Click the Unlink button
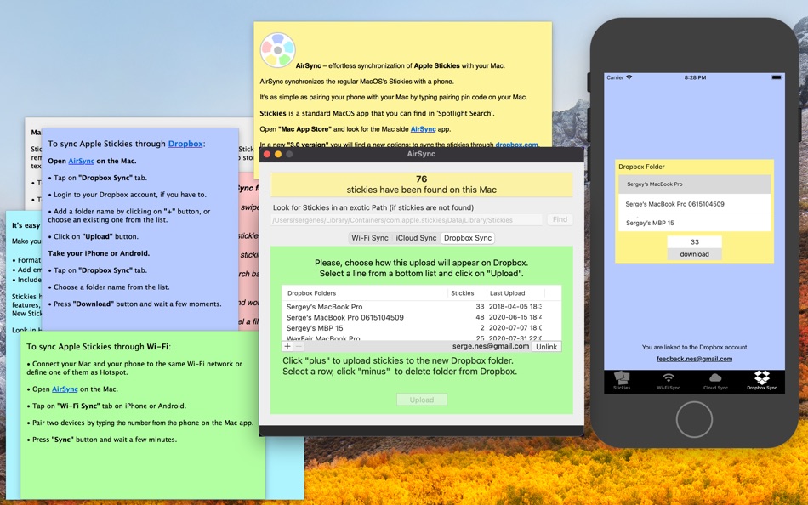Screen dimensions: 808x505 546,347
